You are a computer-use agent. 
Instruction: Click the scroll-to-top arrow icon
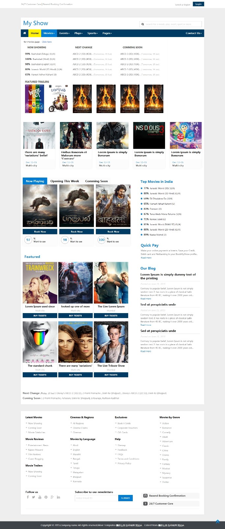218,521
